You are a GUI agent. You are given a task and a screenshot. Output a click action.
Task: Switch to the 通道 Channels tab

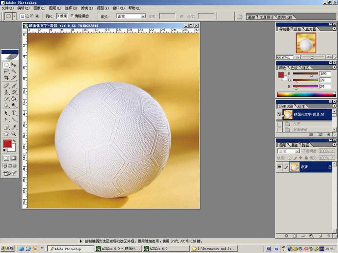[294, 145]
